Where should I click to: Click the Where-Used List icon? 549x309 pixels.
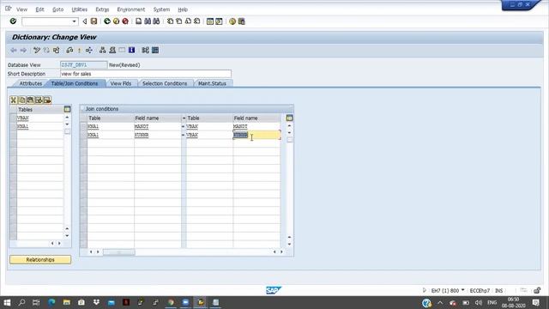89,50
